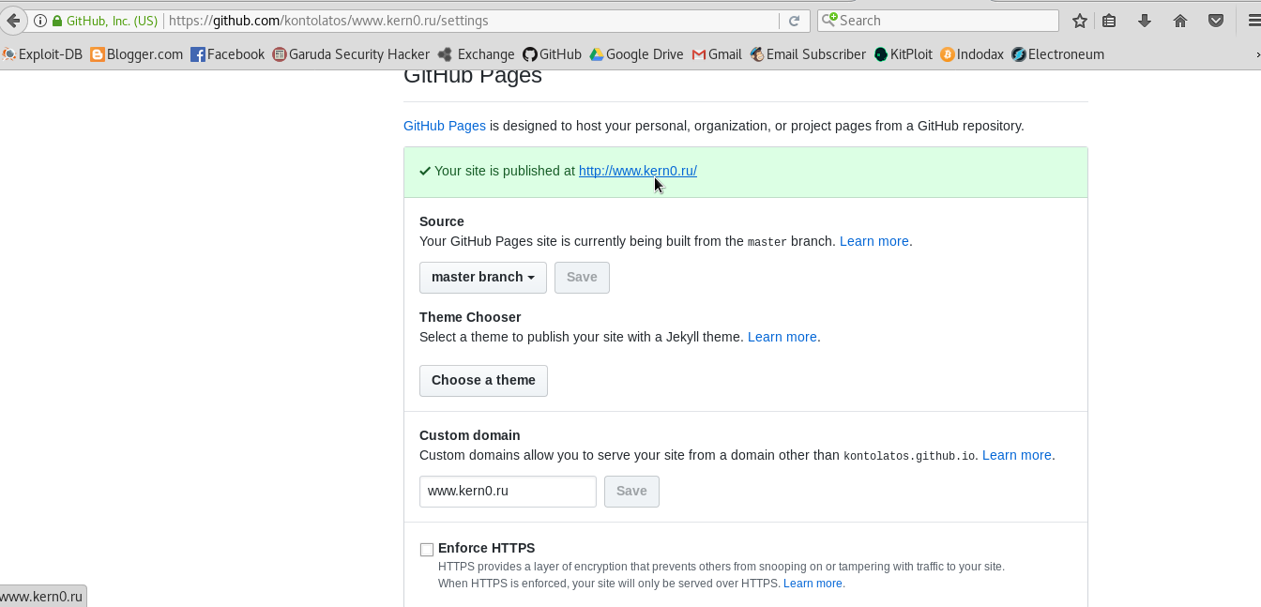
Task: Reload the page with refresh icon
Action: click(794, 21)
